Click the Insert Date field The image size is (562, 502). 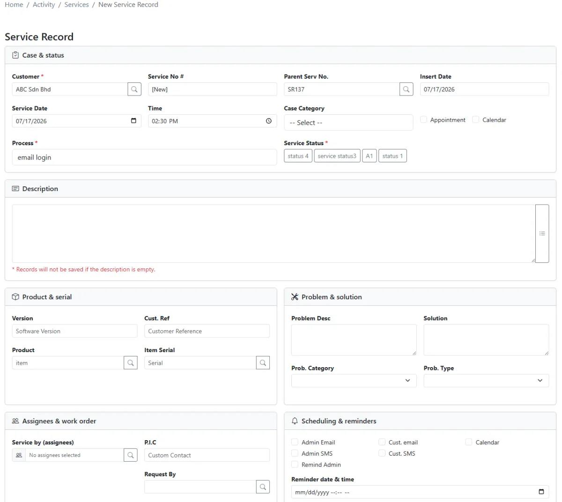(484, 89)
